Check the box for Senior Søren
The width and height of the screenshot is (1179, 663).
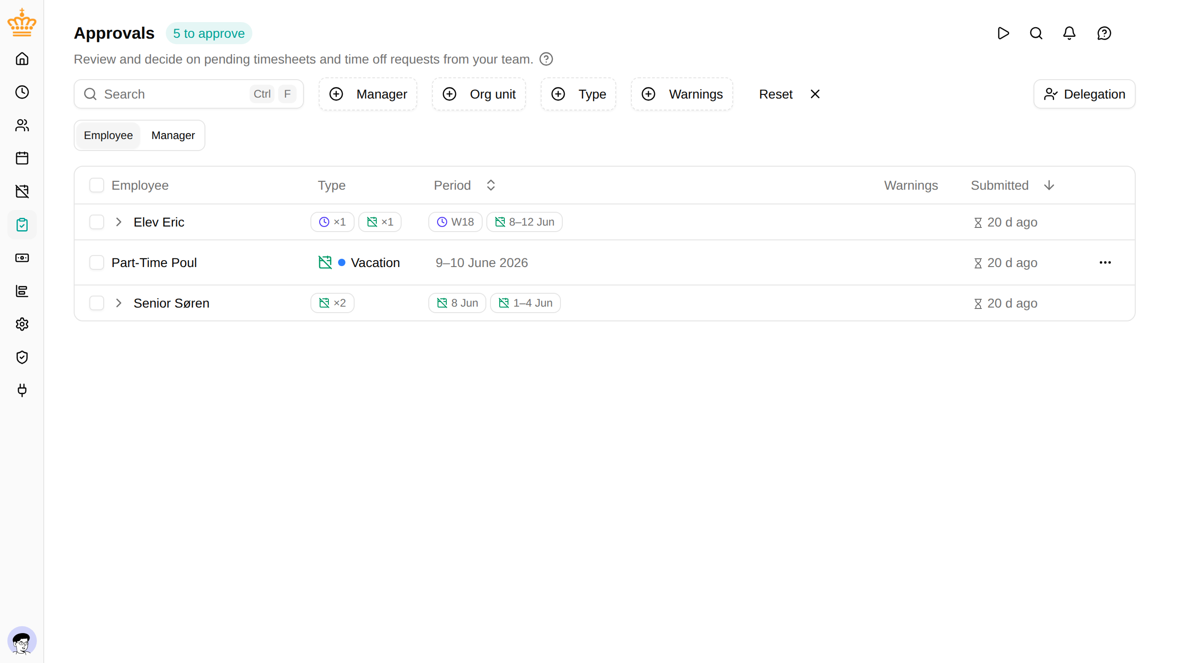pyautogui.click(x=97, y=303)
